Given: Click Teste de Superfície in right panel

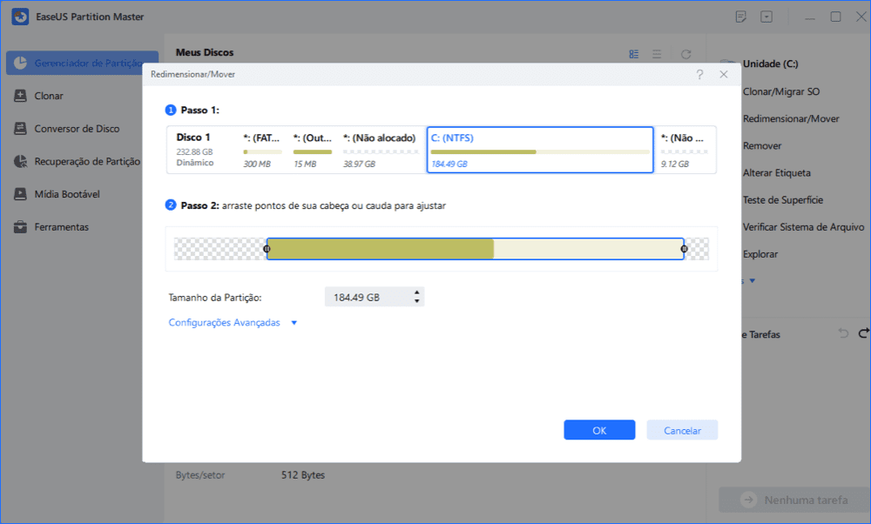Looking at the screenshot, I should coord(783,200).
